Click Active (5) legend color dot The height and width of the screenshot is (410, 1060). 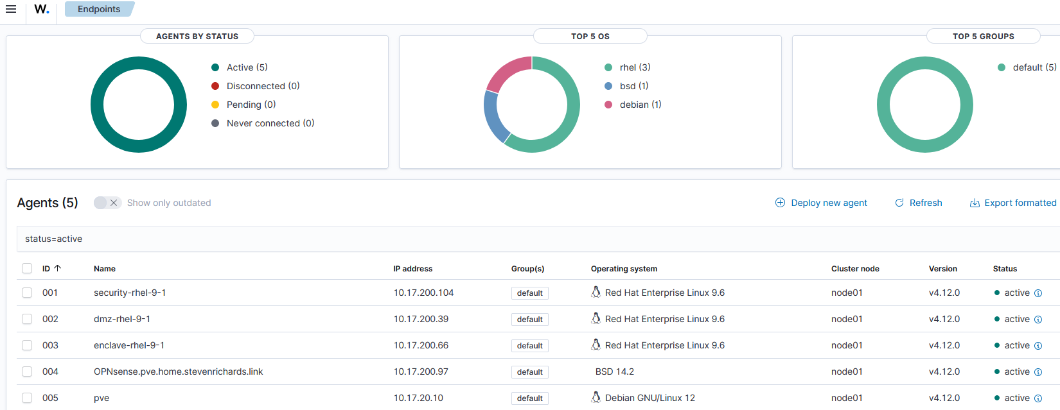(215, 67)
